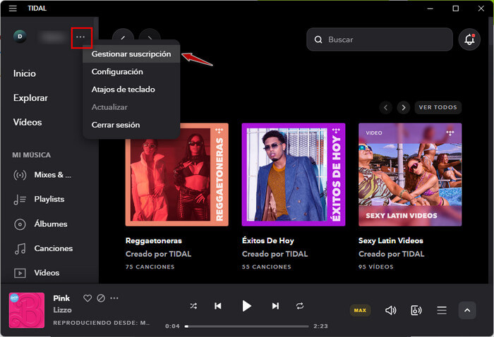Viewport: 494px width, 337px height.
Task: Click the Pink album art in the player
Action: pos(27,311)
